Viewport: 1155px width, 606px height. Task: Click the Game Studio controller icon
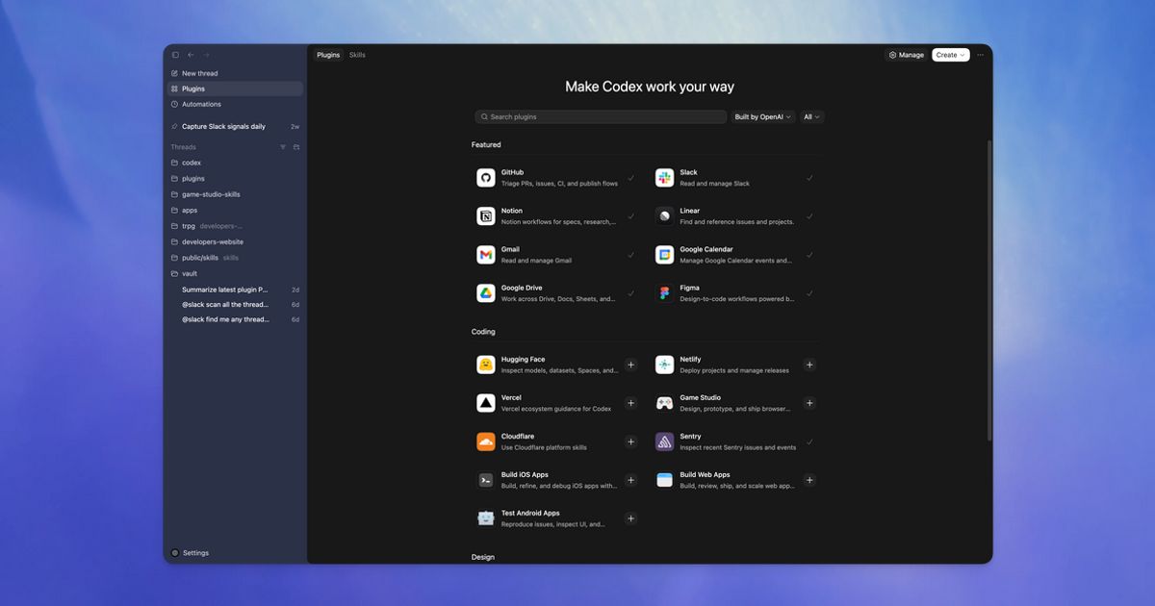point(665,403)
